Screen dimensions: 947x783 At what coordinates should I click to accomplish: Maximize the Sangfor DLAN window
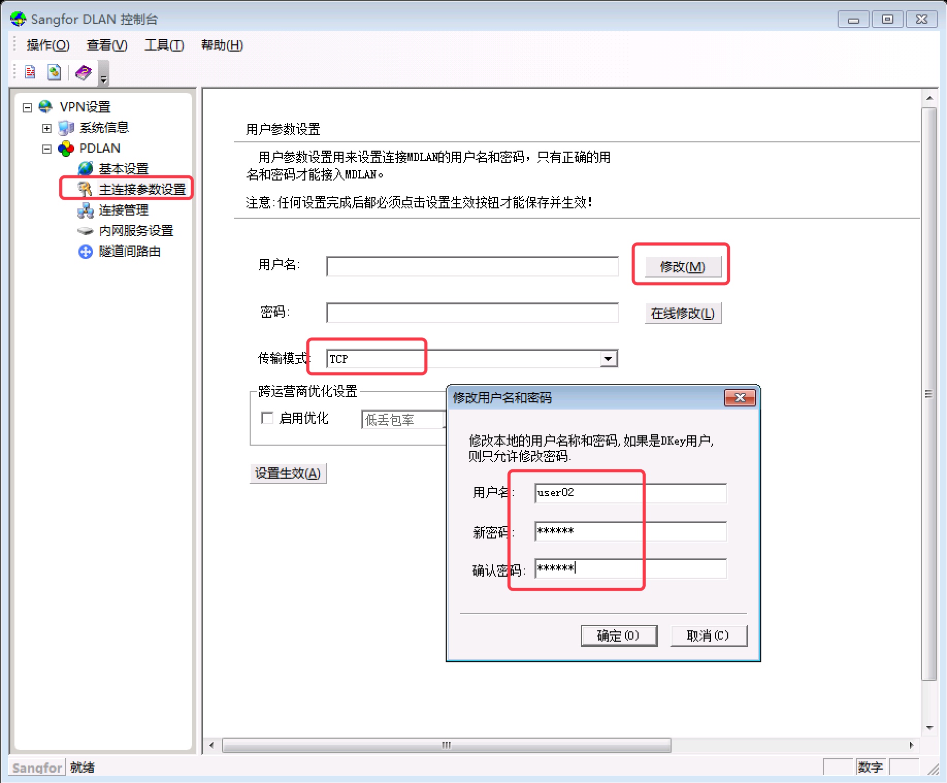click(888, 20)
